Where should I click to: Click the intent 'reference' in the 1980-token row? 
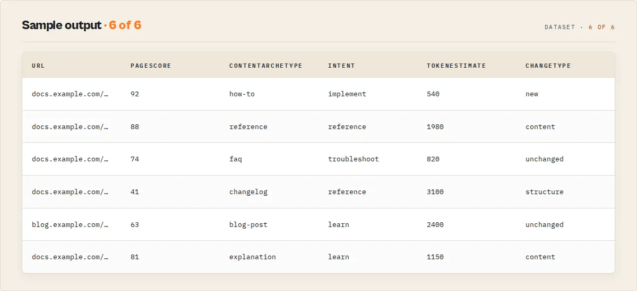[347, 127]
